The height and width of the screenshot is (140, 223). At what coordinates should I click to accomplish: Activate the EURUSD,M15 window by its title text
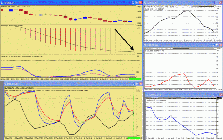pyautogui.click(x=155, y=95)
